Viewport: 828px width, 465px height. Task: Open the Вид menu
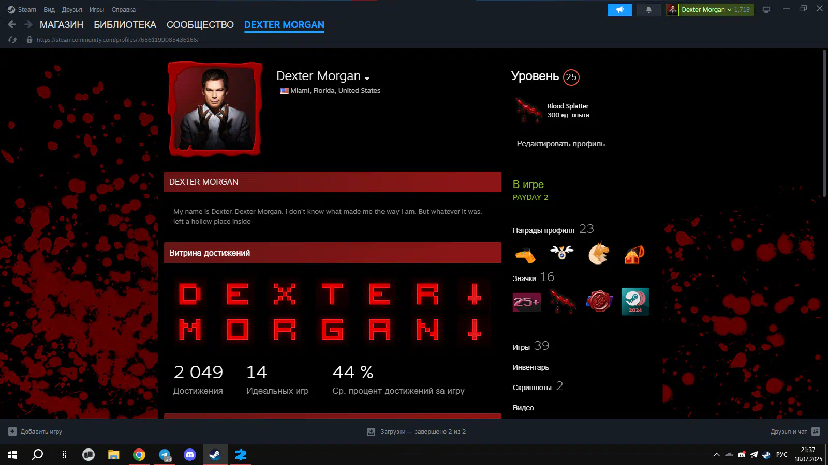[49, 9]
